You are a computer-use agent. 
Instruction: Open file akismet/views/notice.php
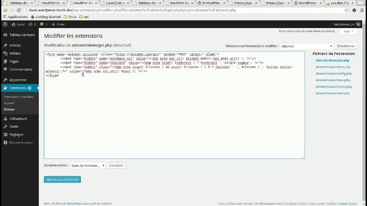[333, 87]
